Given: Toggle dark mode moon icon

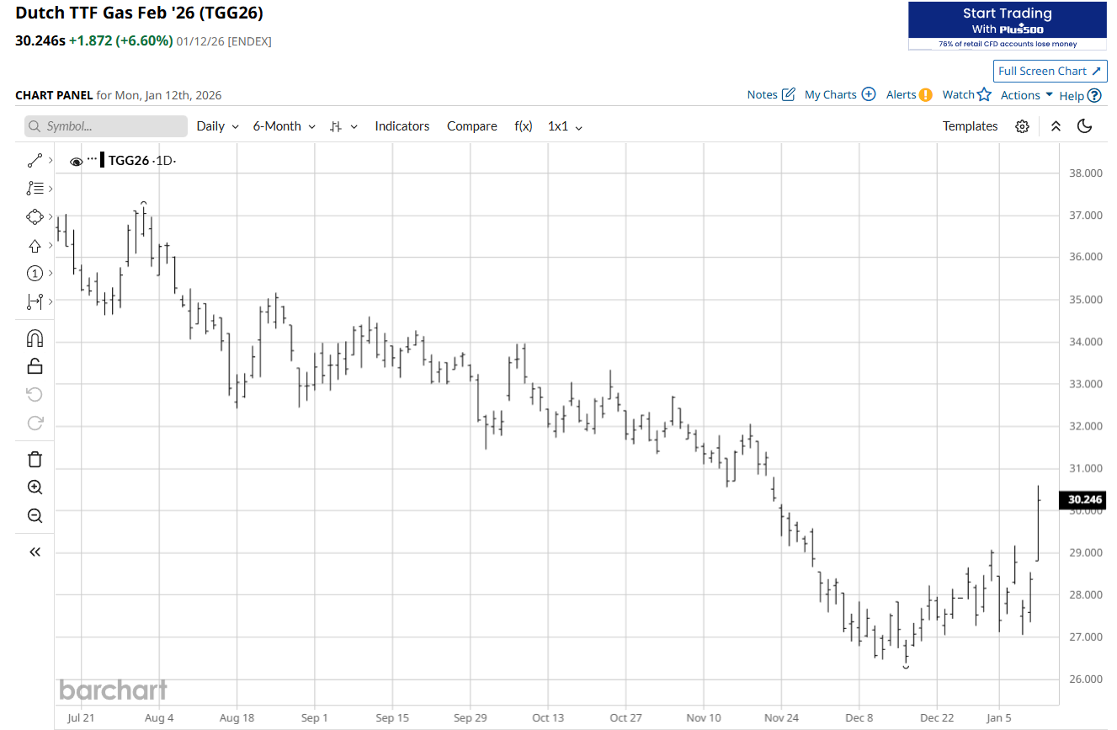Looking at the screenshot, I should [1085, 126].
